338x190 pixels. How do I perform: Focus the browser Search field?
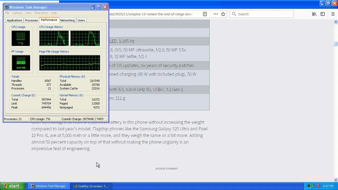(x=261, y=14)
